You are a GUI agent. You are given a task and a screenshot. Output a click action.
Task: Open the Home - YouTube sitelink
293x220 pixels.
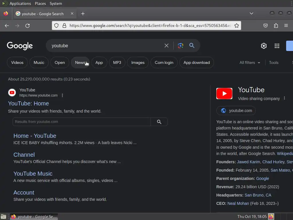coord(35,136)
